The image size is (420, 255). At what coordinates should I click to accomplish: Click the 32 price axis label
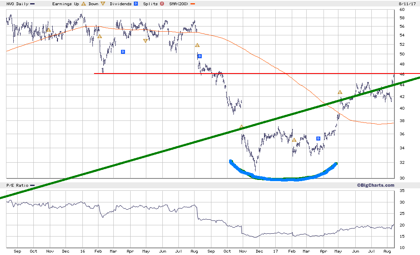coord(402,162)
